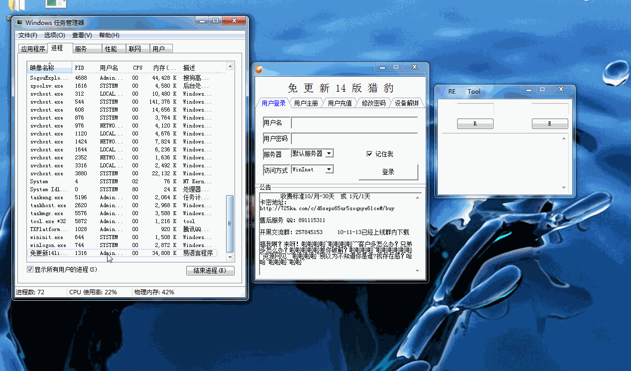
Task: Click the folder icon on desktop top-left
Action: click(18, 5)
